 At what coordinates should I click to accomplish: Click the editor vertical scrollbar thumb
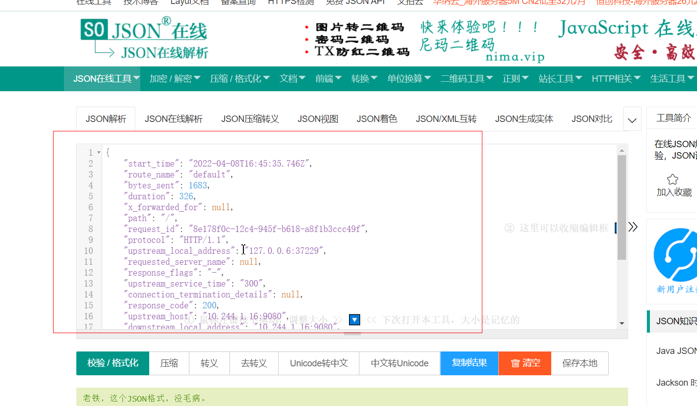622,207
